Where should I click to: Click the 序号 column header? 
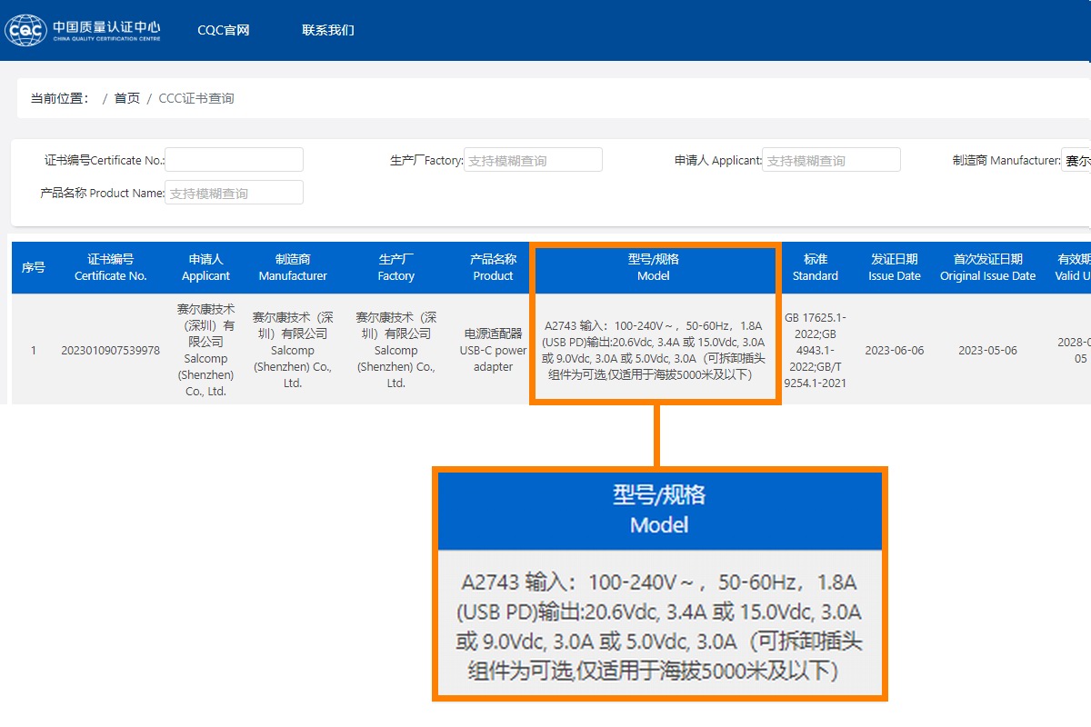tap(34, 267)
